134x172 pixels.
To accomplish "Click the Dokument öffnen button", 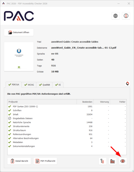I will (x=19, y=32).
